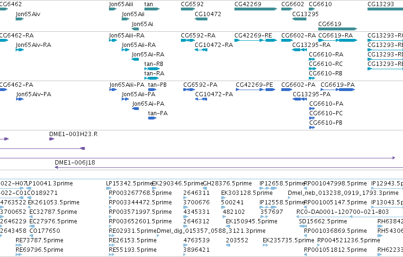This screenshot has height=257, width=403.
Task: Select the RP003267768.5prime EST
Action: click(110, 198)
